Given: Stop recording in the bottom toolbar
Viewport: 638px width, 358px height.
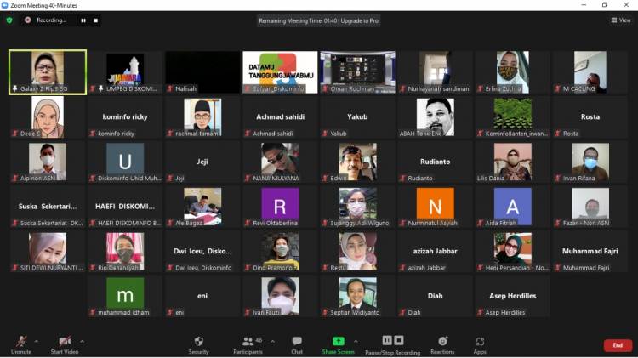Looking at the screenshot, I should click(399, 340).
